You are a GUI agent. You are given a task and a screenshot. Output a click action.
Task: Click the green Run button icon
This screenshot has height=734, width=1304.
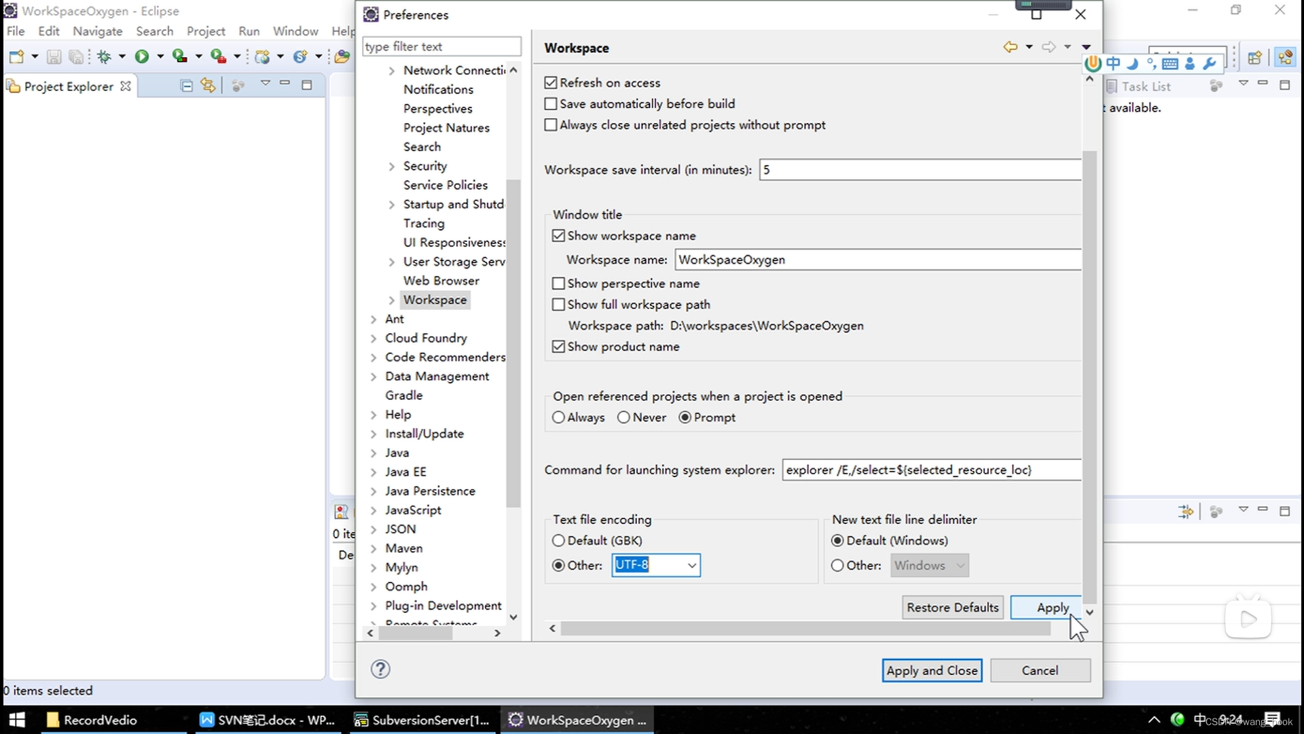coord(141,57)
